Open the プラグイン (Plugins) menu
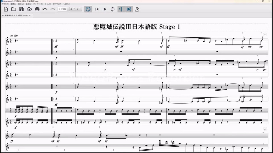Screen dimensions: 273x153 pos(57,4)
